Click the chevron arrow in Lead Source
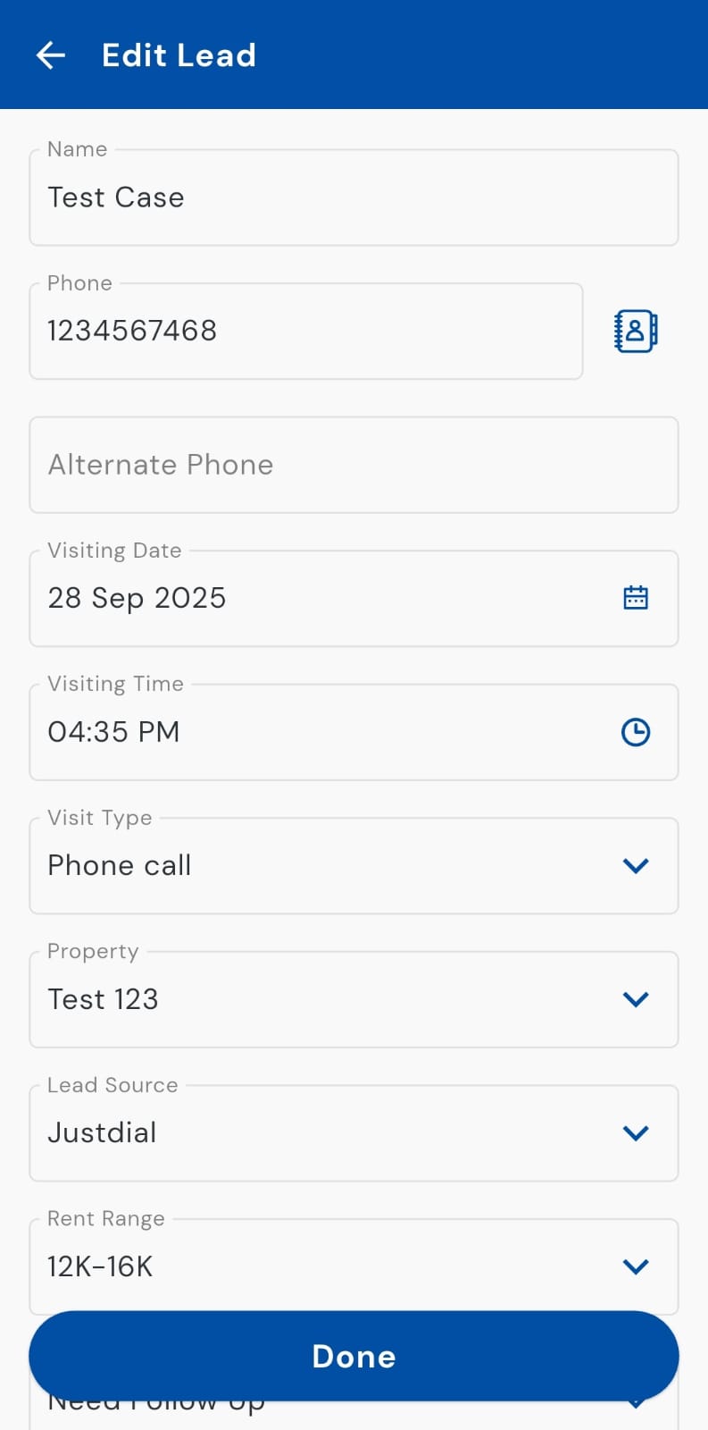Viewport: 708px width, 1430px height. pos(636,1132)
